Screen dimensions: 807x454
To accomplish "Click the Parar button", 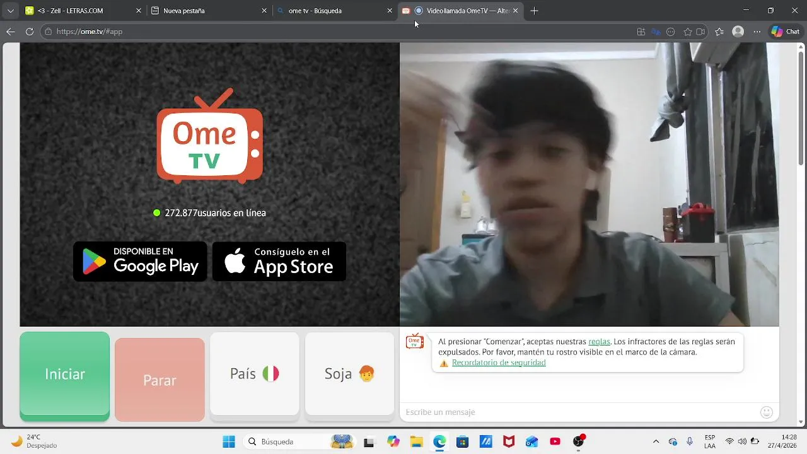I will [x=160, y=380].
